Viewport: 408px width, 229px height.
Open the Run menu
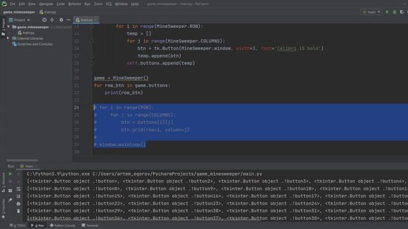point(87,4)
